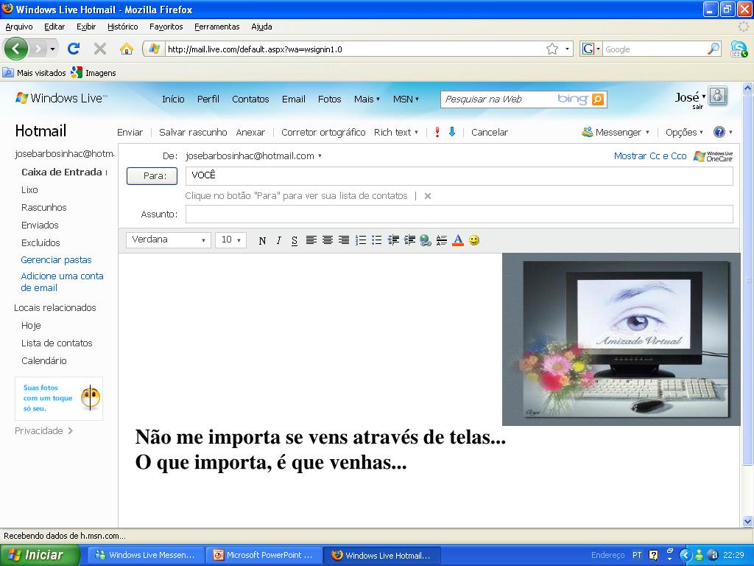
Task: Reload the page with the refresh icon
Action: pyautogui.click(x=74, y=49)
